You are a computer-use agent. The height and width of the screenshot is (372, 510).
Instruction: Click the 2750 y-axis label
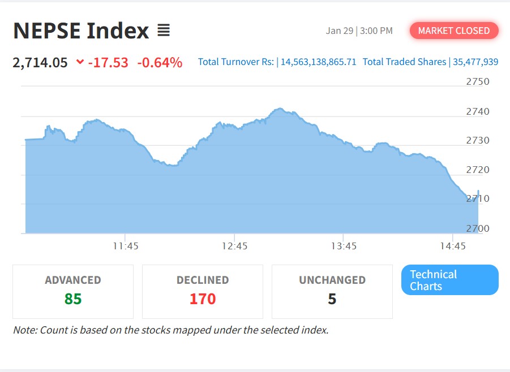478,81
